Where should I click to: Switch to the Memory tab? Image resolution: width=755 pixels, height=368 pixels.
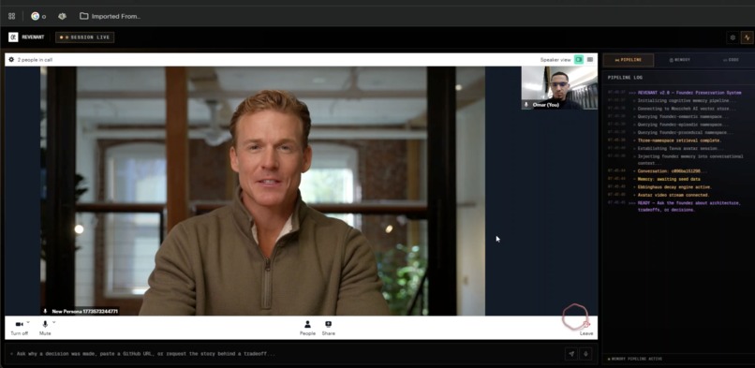pos(680,60)
